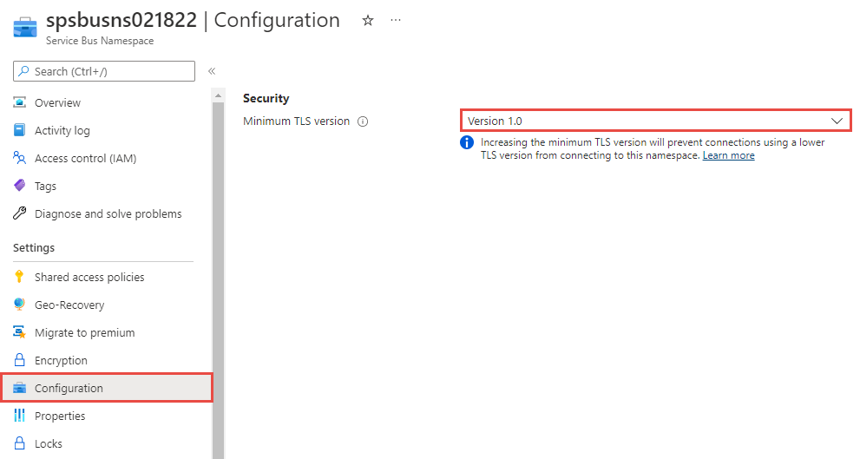Click the sidebar vertical scrollbar

pos(218,260)
